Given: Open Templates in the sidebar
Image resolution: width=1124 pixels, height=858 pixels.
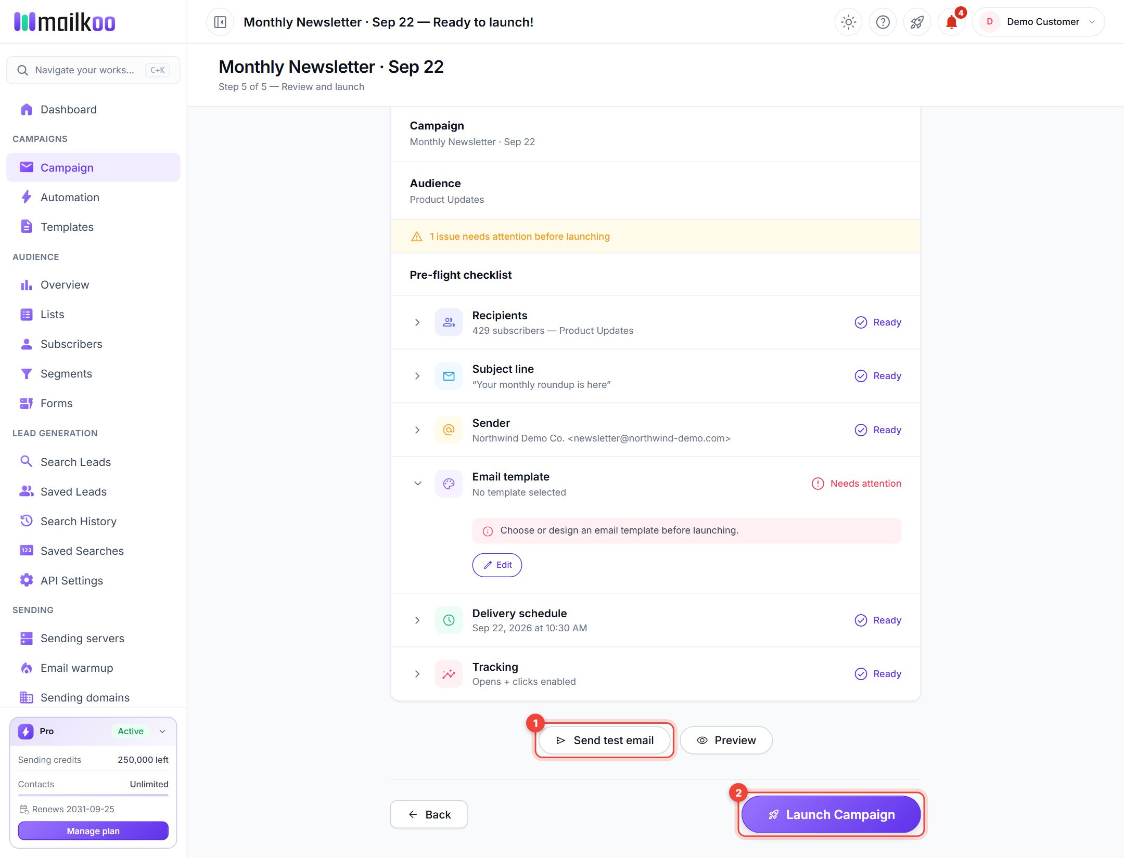Looking at the screenshot, I should 93,227.
